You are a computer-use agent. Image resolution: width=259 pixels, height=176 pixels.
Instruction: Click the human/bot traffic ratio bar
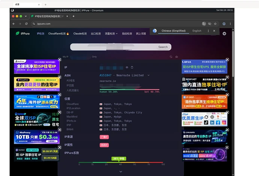click(129, 89)
